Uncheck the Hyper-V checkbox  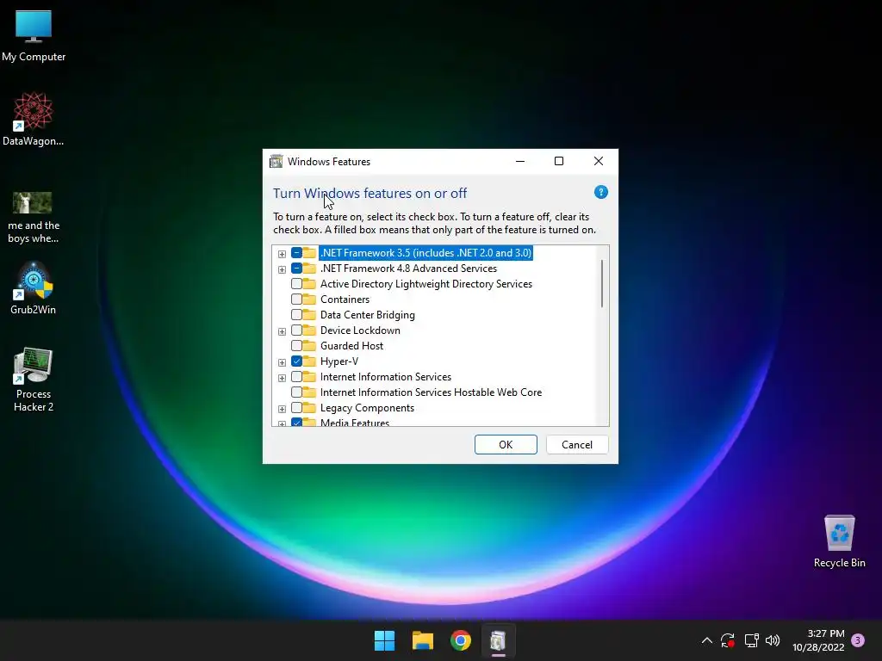(296, 361)
